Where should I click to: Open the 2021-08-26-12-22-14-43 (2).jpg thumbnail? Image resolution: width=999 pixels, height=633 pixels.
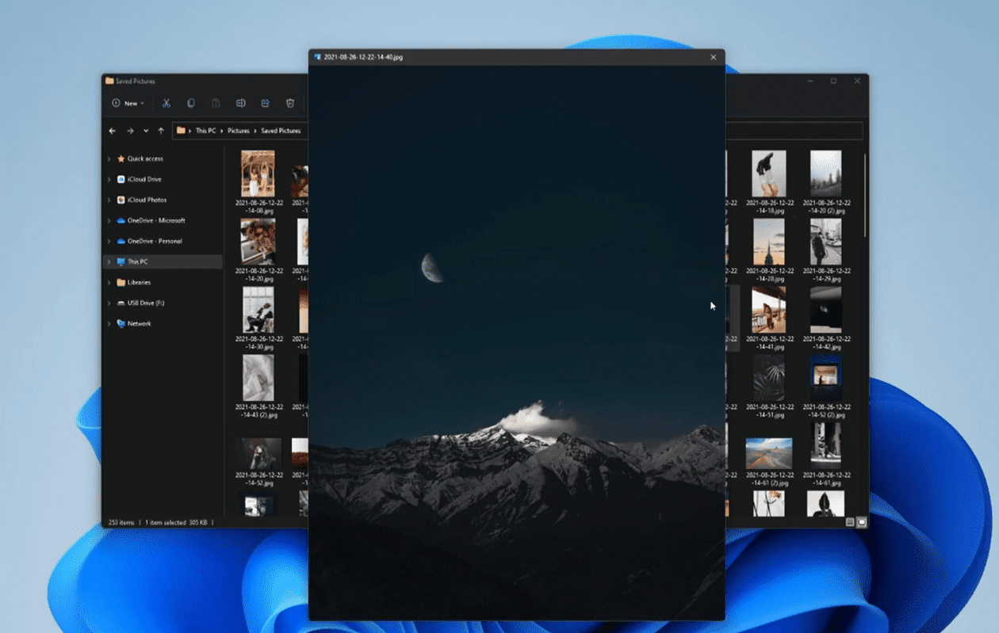pyautogui.click(x=258, y=379)
